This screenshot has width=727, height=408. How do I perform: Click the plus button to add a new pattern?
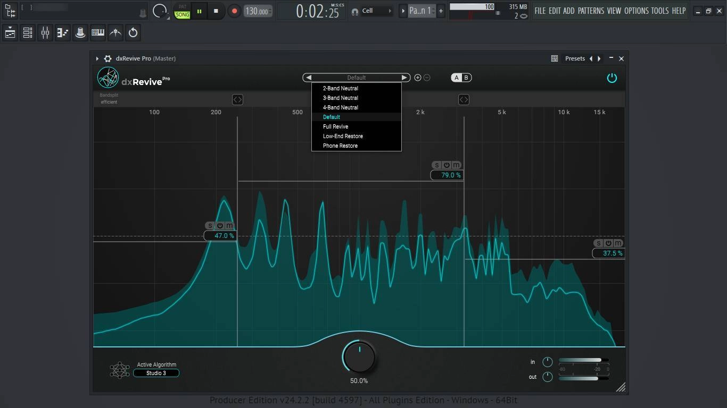[x=441, y=11]
